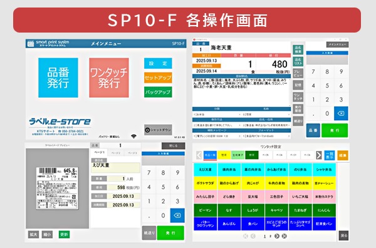
Task: Select the みたらし団子 pink tile
Action: point(206,197)
